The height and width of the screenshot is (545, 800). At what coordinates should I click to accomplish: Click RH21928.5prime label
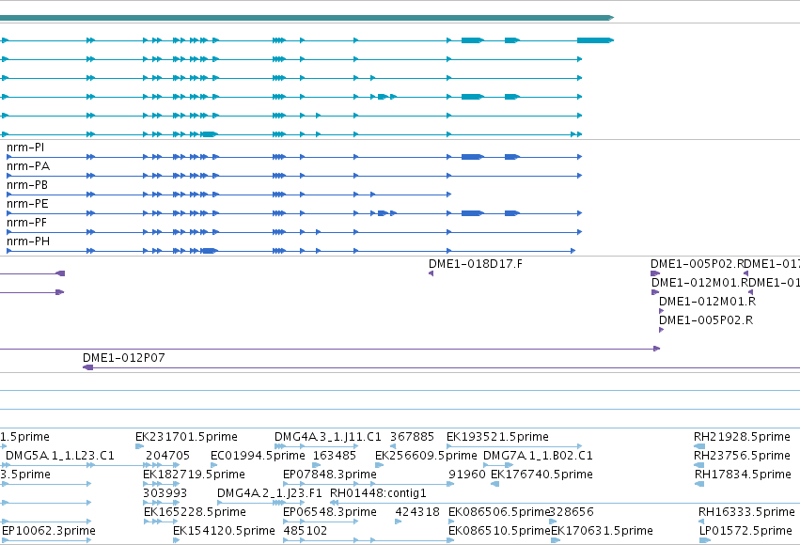coord(742,437)
